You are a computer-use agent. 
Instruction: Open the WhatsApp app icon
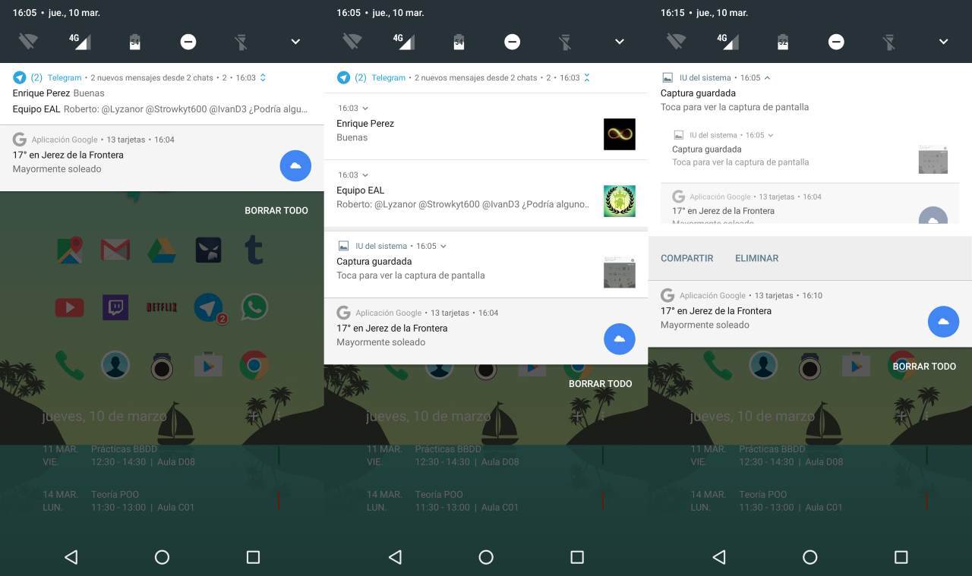(254, 307)
